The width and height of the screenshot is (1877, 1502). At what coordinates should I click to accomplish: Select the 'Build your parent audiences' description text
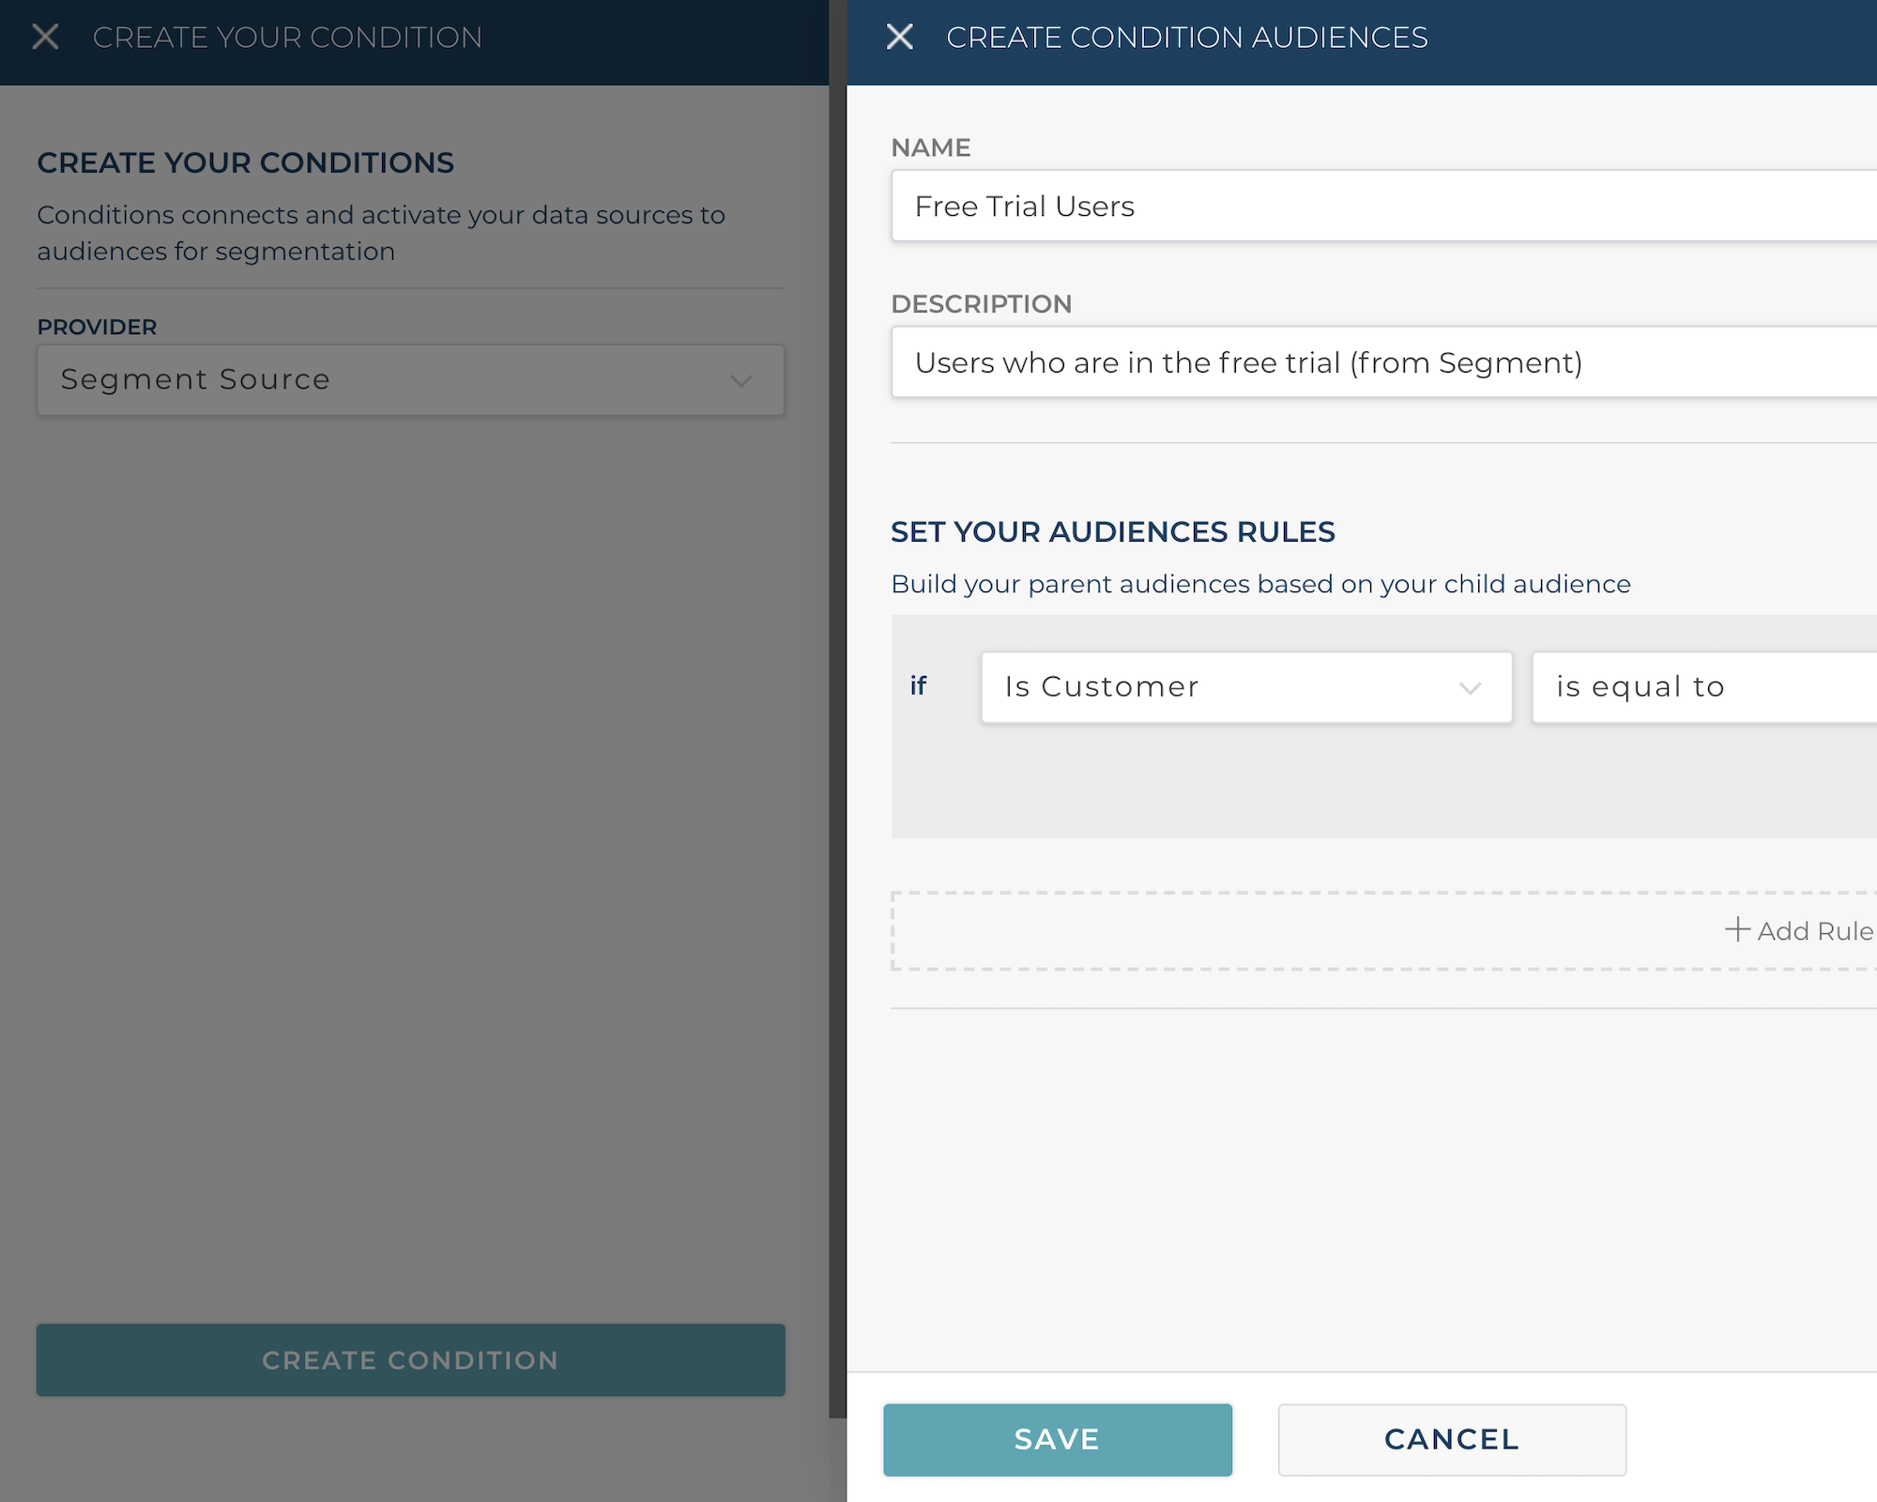click(1261, 584)
